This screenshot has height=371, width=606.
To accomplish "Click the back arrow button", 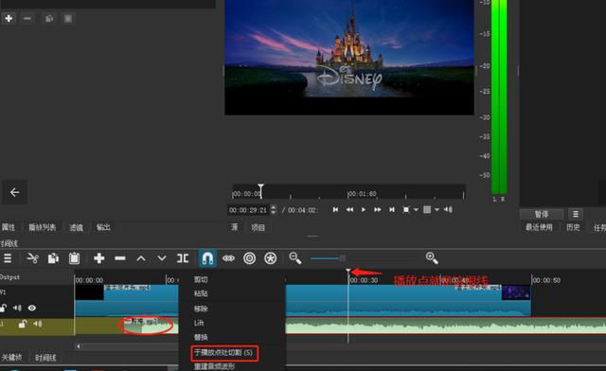I will point(15,192).
